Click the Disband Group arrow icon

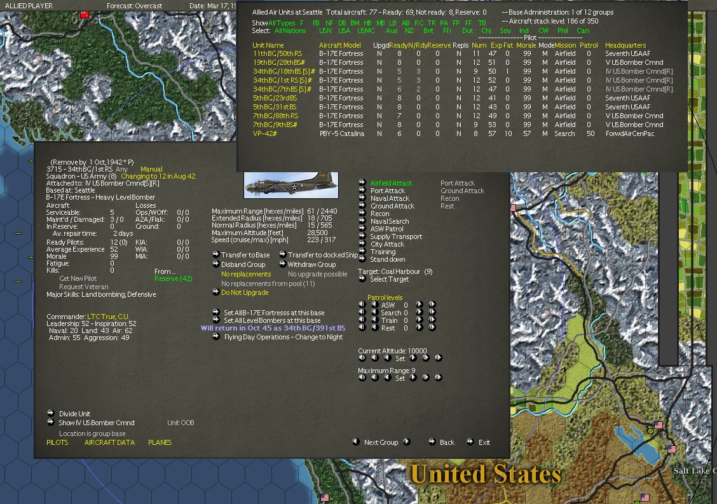(216, 264)
